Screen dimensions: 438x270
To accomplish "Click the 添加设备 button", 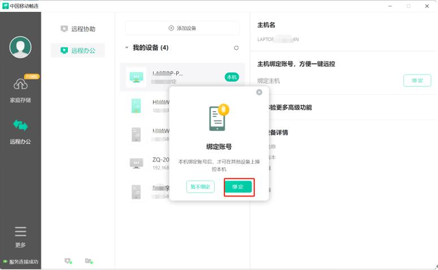I will pyautogui.click(x=182, y=28).
